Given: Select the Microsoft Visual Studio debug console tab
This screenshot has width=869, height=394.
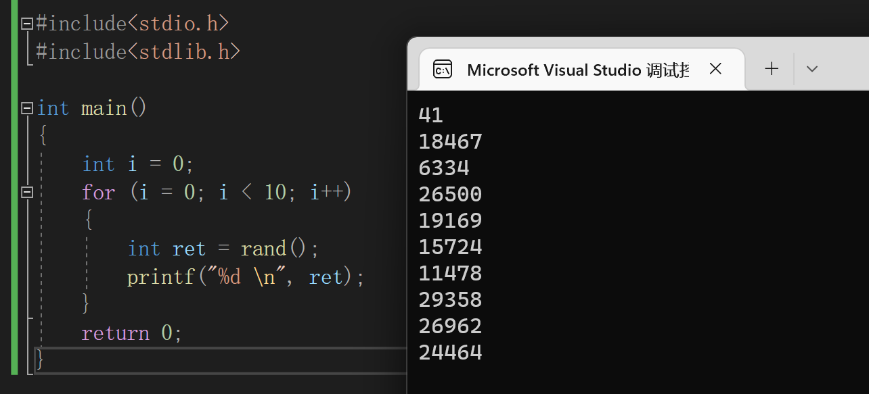Looking at the screenshot, I should pyautogui.click(x=582, y=69).
